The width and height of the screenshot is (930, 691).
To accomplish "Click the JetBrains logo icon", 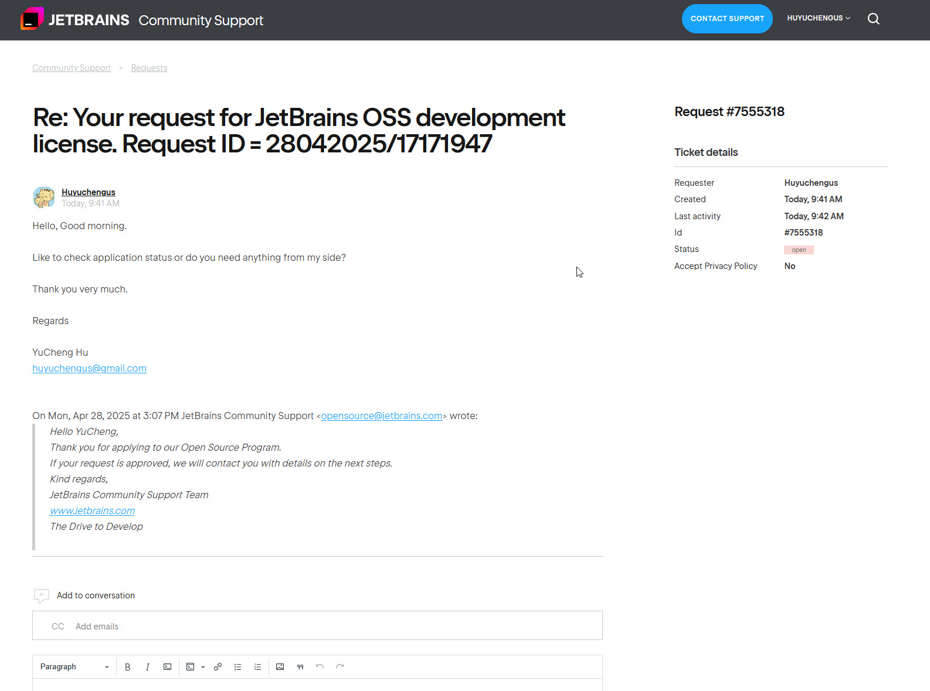I will point(32,19).
